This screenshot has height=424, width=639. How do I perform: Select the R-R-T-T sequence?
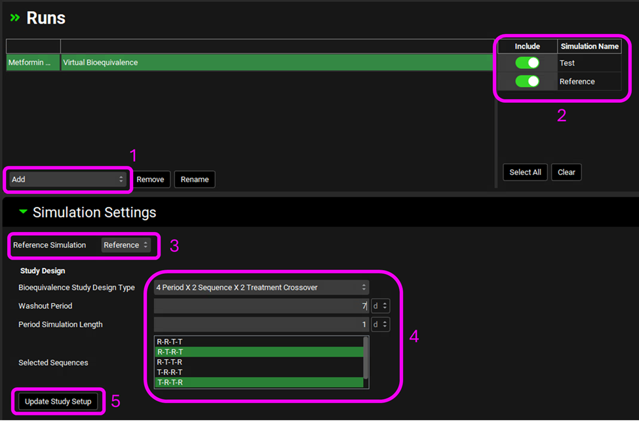(x=258, y=341)
